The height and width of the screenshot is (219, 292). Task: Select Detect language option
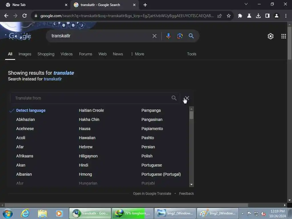coord(31,110)
